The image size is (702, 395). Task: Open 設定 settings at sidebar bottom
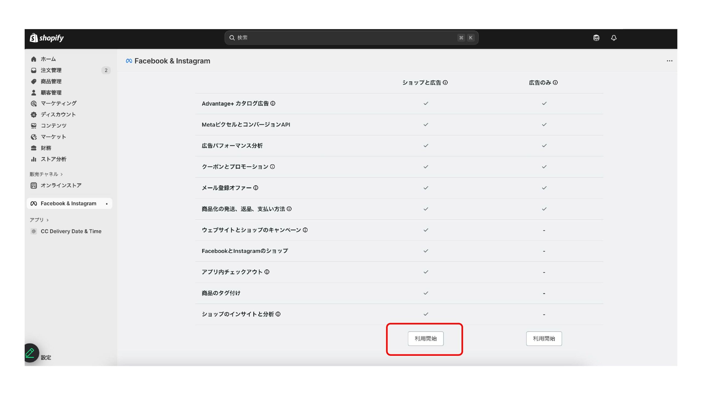coord(46,357)
